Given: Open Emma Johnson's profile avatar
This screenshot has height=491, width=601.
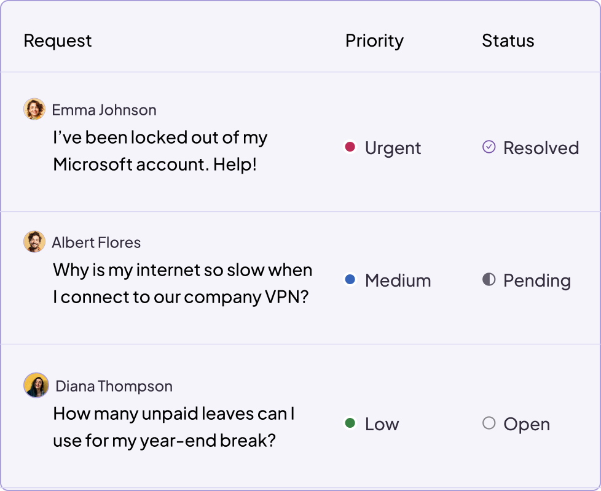Looking at the screenshot, I should [34, 109].
